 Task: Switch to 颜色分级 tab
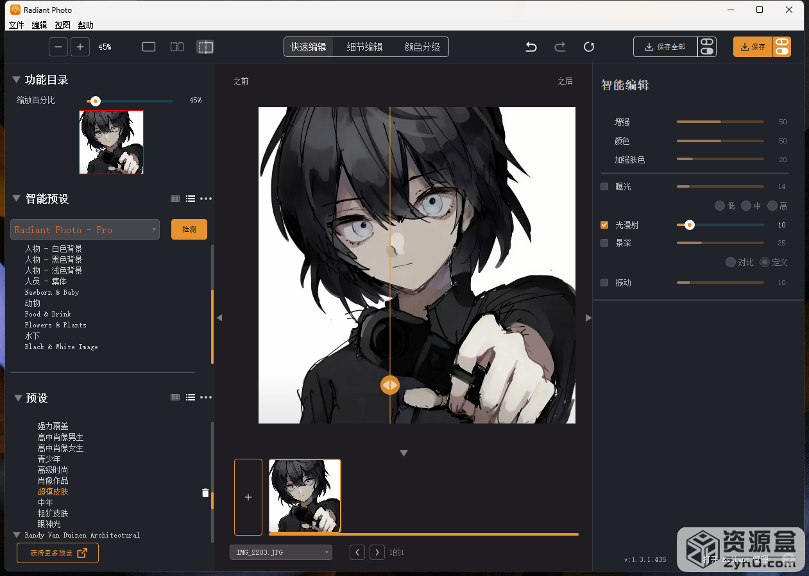tap(422, 47)
